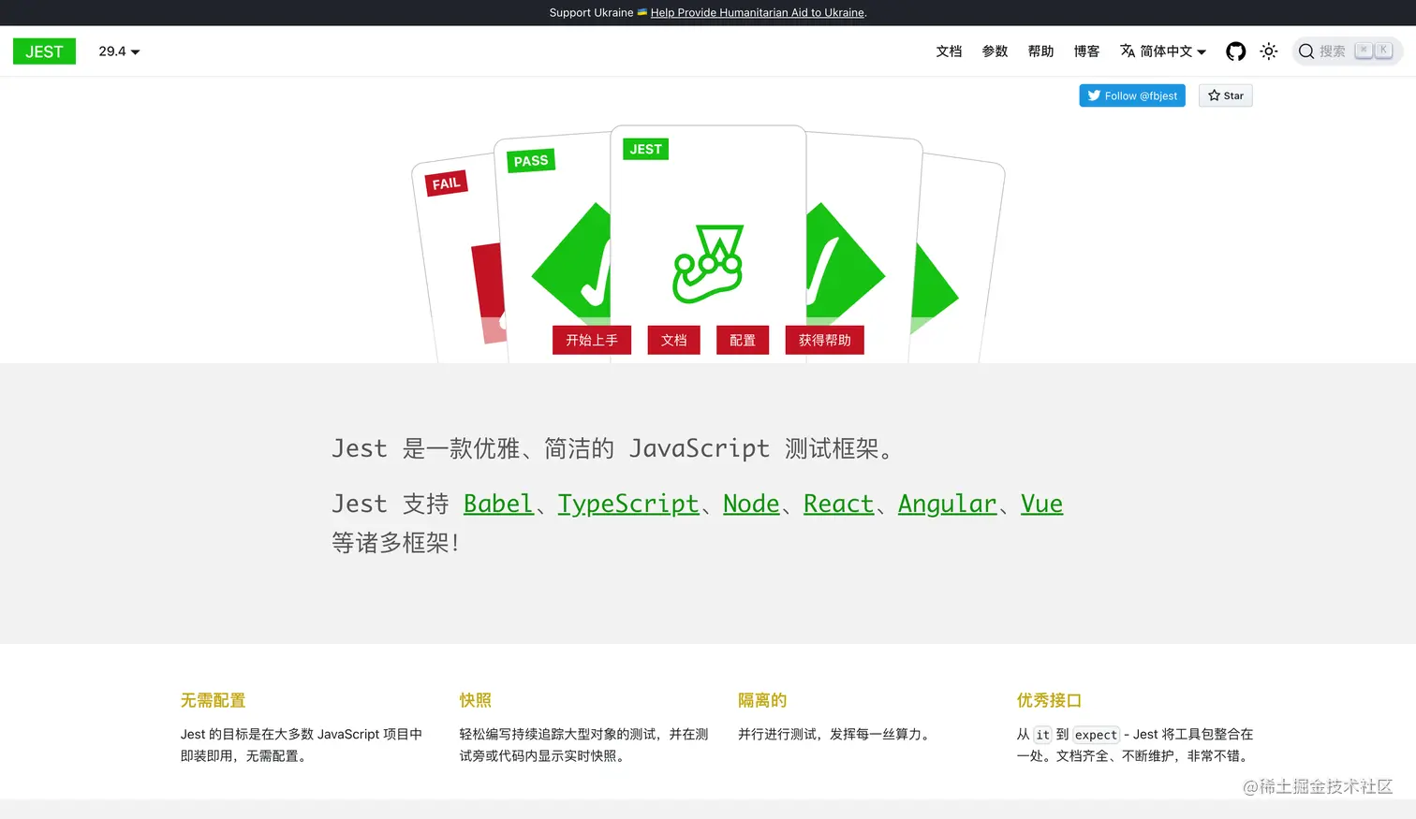Open 参数 in the top navigation
This screenshot has width=1416, height=819.
point(995,51)
